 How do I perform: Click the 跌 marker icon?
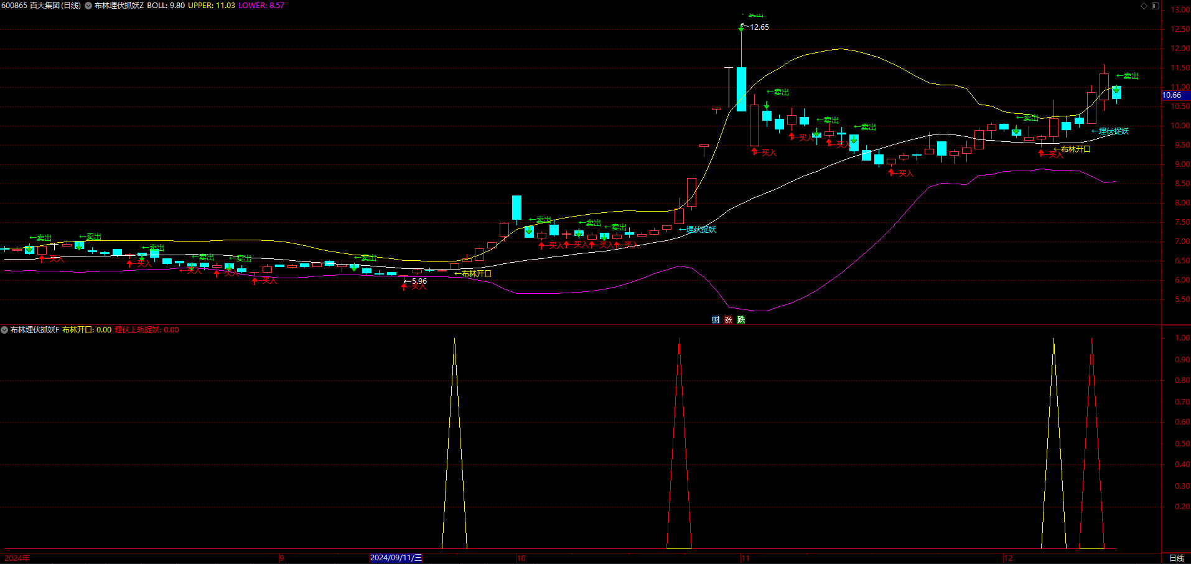(x=741, y=320)
